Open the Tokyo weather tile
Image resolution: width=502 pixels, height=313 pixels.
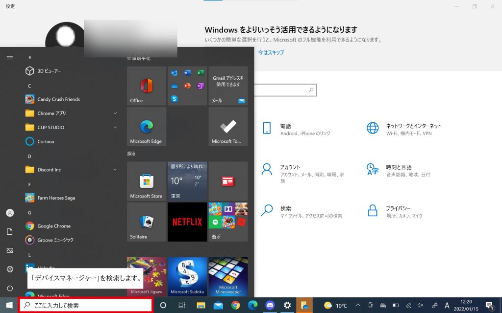click(x=187, y=181)
